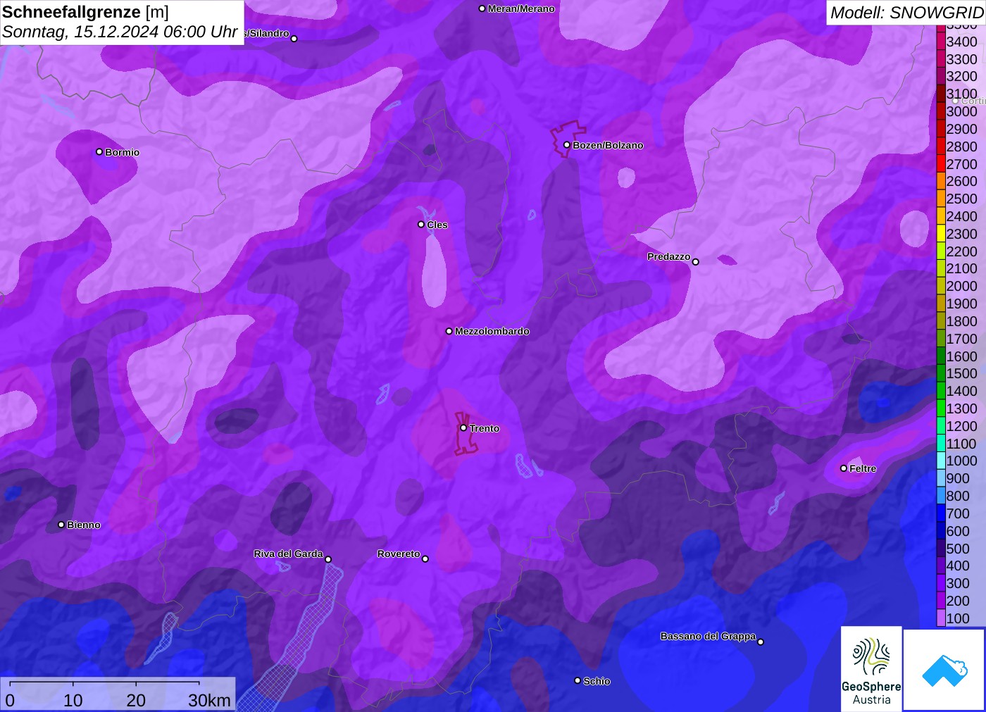
Task: Select the Feltre city marker
Action: [x=844, y=468]
